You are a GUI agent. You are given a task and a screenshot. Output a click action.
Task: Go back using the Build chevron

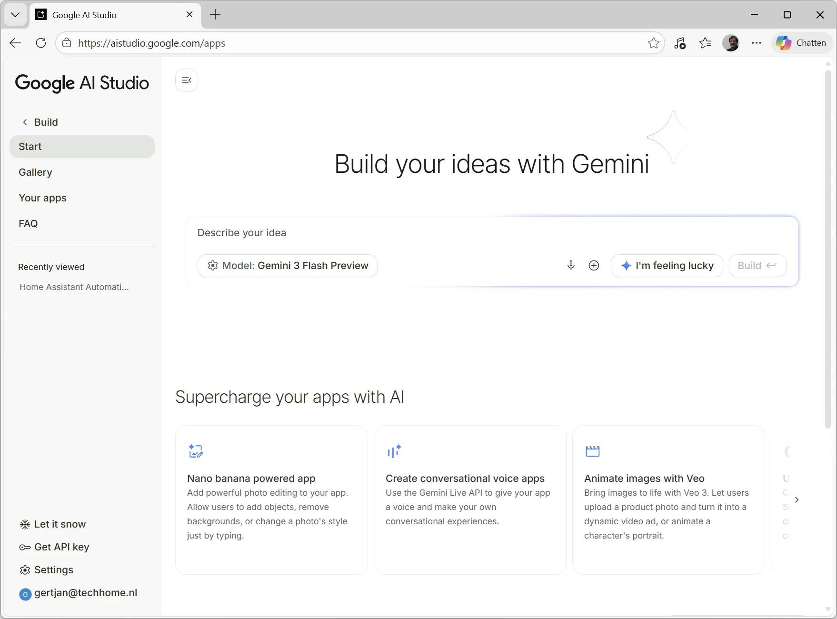pyautogui.click(x=25, y=122)
